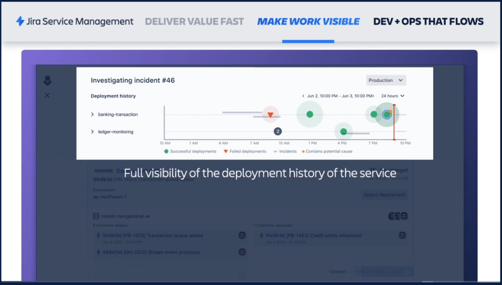Click the 1 PM banking-transaction successful deployment dot
Image resolution: width=502 pixels, height=285 pixels.
pos(310,114)
